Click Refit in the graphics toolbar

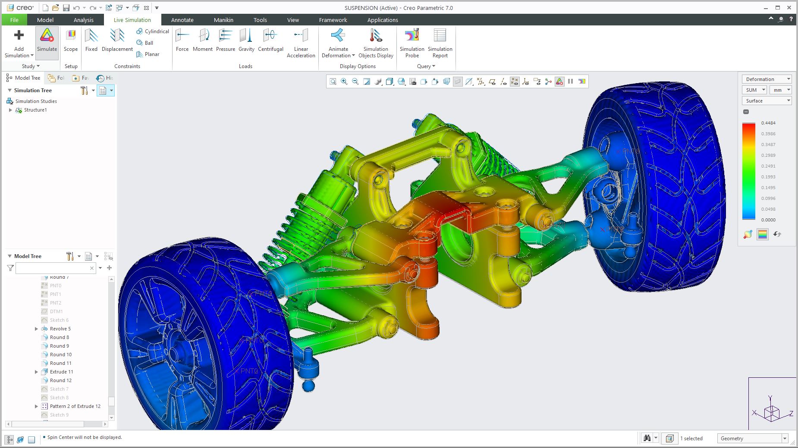point(333,81)
